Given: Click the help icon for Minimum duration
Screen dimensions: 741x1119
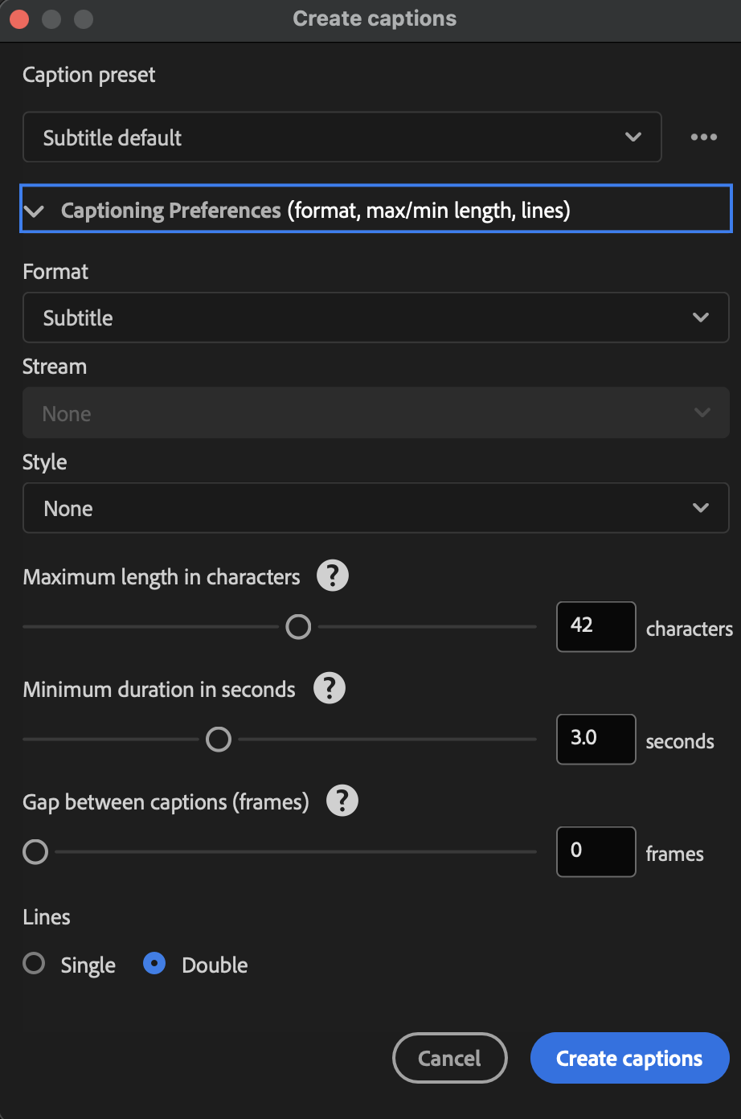Looking at the screenshot, I should click(329, 688).
